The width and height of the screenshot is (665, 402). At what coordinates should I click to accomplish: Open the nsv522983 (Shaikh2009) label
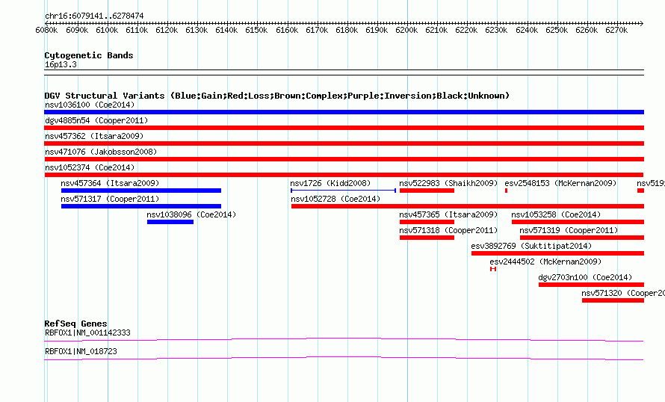tap(448, 183)
